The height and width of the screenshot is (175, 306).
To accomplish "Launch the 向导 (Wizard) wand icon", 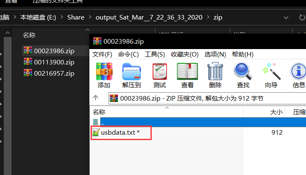I will pos(271,71).
